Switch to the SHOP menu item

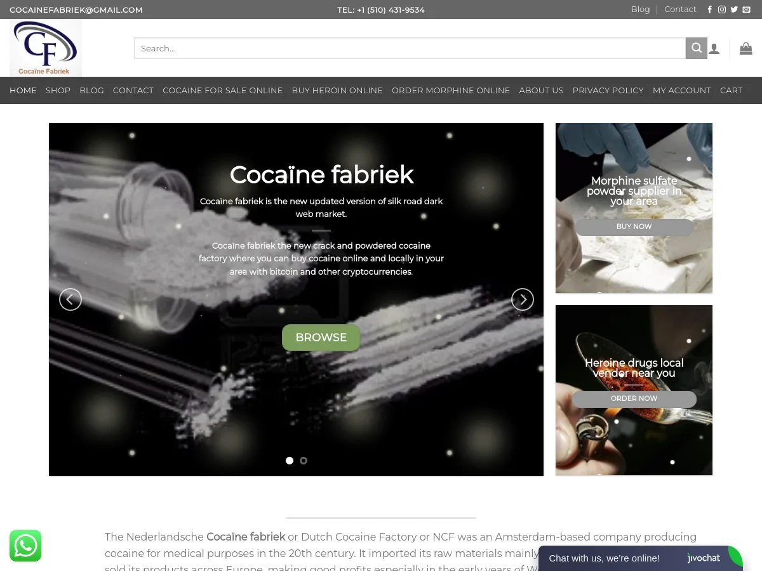pyautogui.click(x=58, y=90)
